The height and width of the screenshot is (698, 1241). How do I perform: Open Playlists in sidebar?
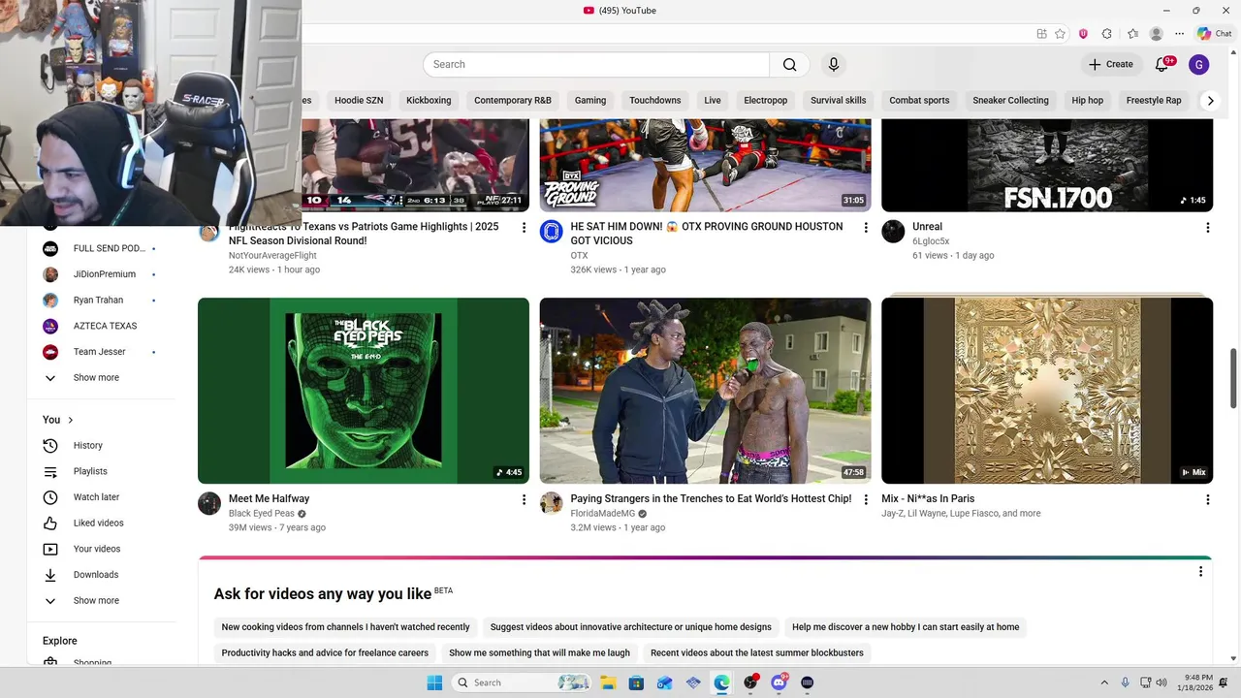tap(102, 471)
